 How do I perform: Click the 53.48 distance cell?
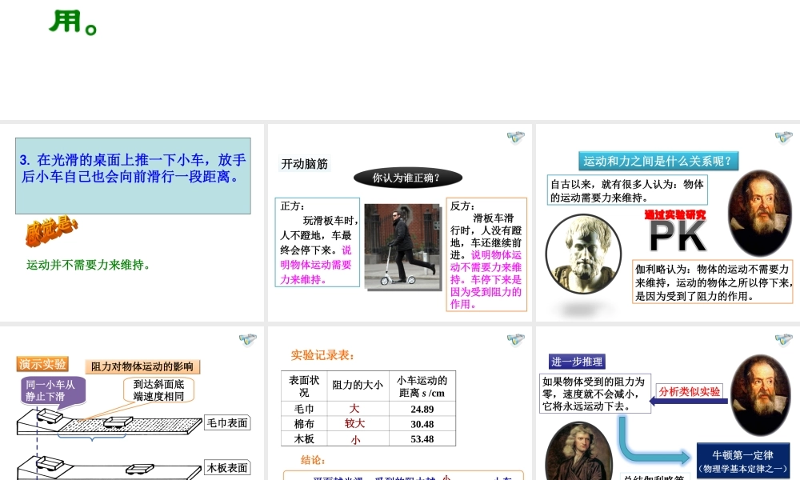[x=422, y=438]
